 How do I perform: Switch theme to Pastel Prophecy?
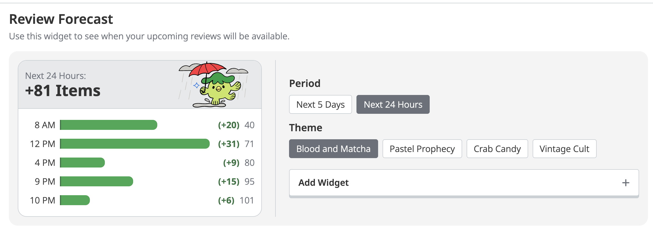click(x=422, y=149)
